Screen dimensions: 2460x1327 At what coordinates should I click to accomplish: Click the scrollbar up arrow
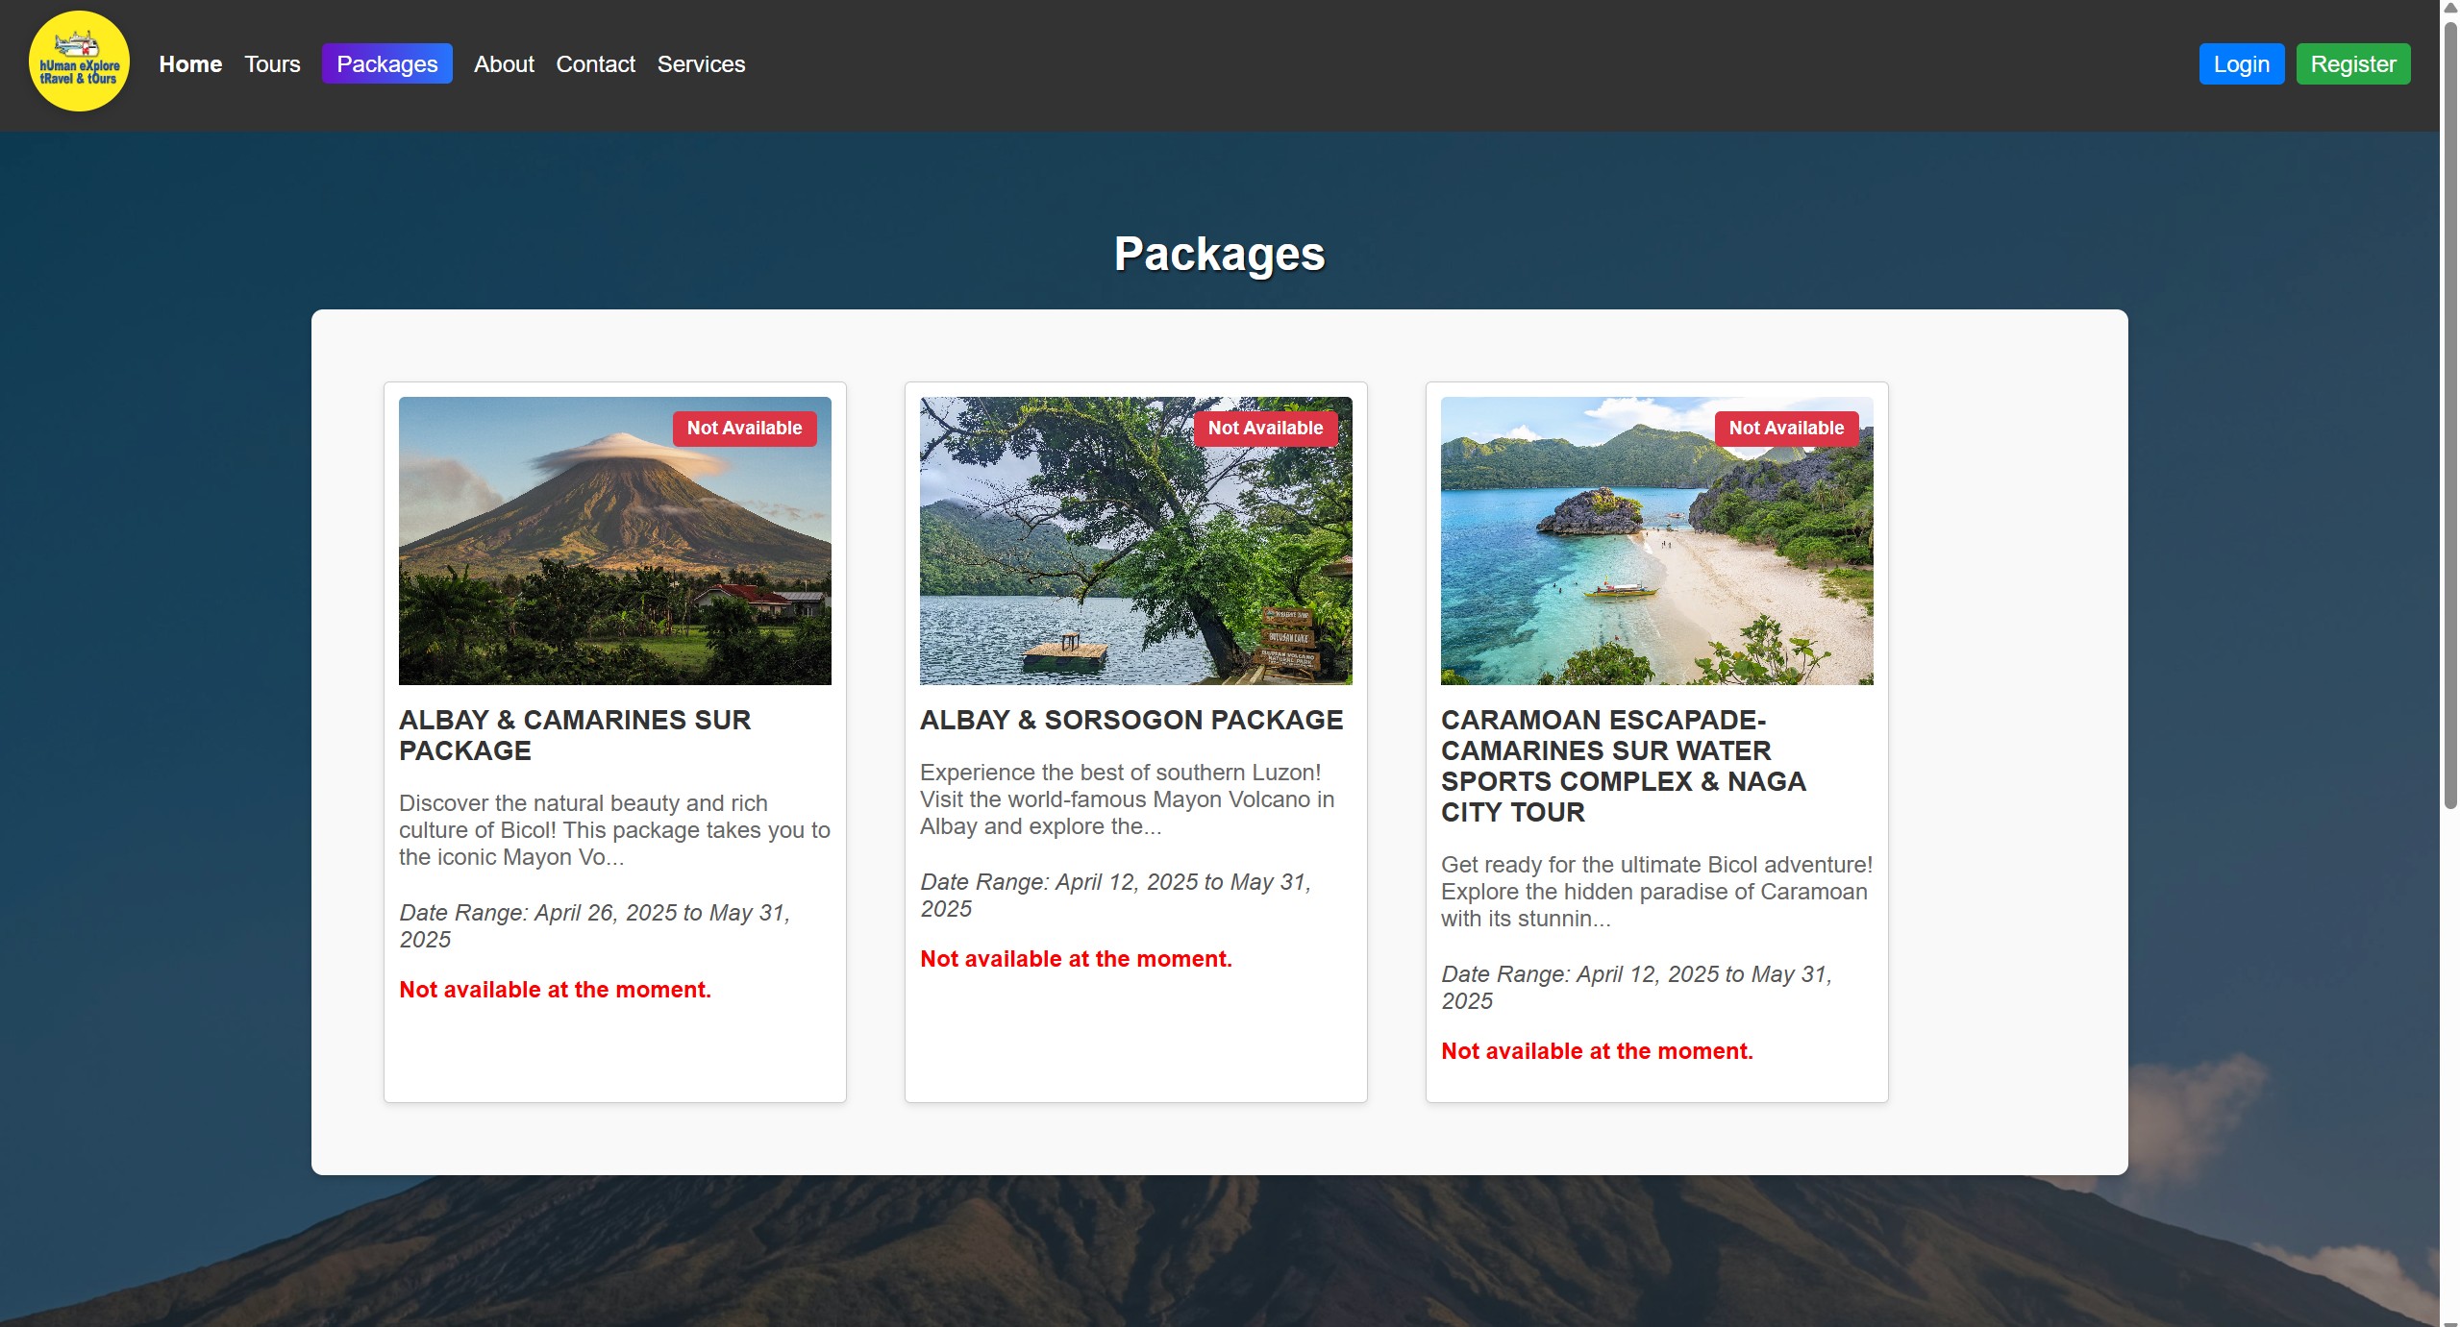[2449, 8]
